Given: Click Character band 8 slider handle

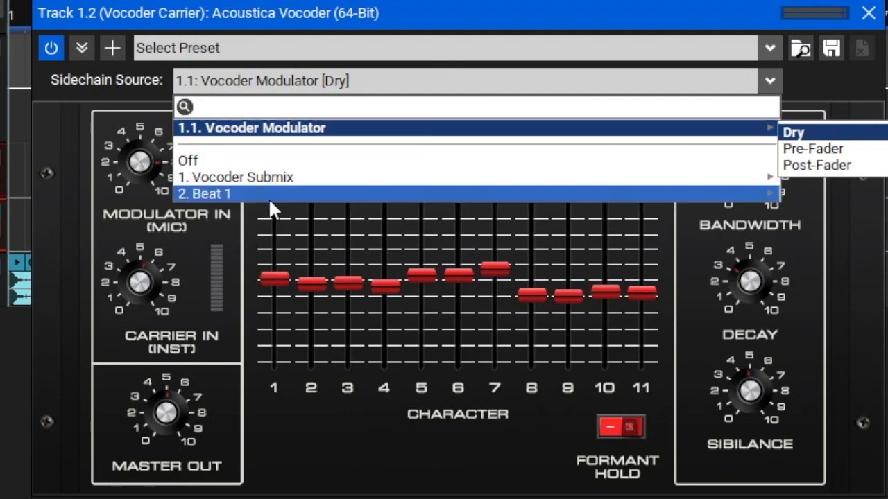Looking at the screenshot, I should [x=532, y=295].
